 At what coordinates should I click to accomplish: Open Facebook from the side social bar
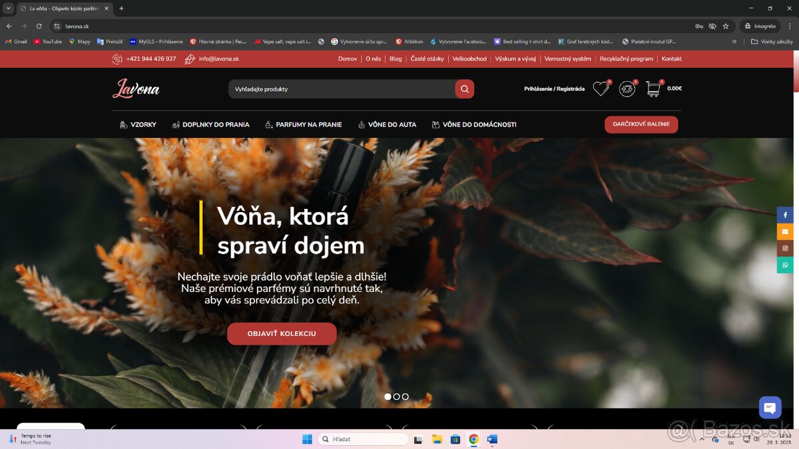coord(785,215)
